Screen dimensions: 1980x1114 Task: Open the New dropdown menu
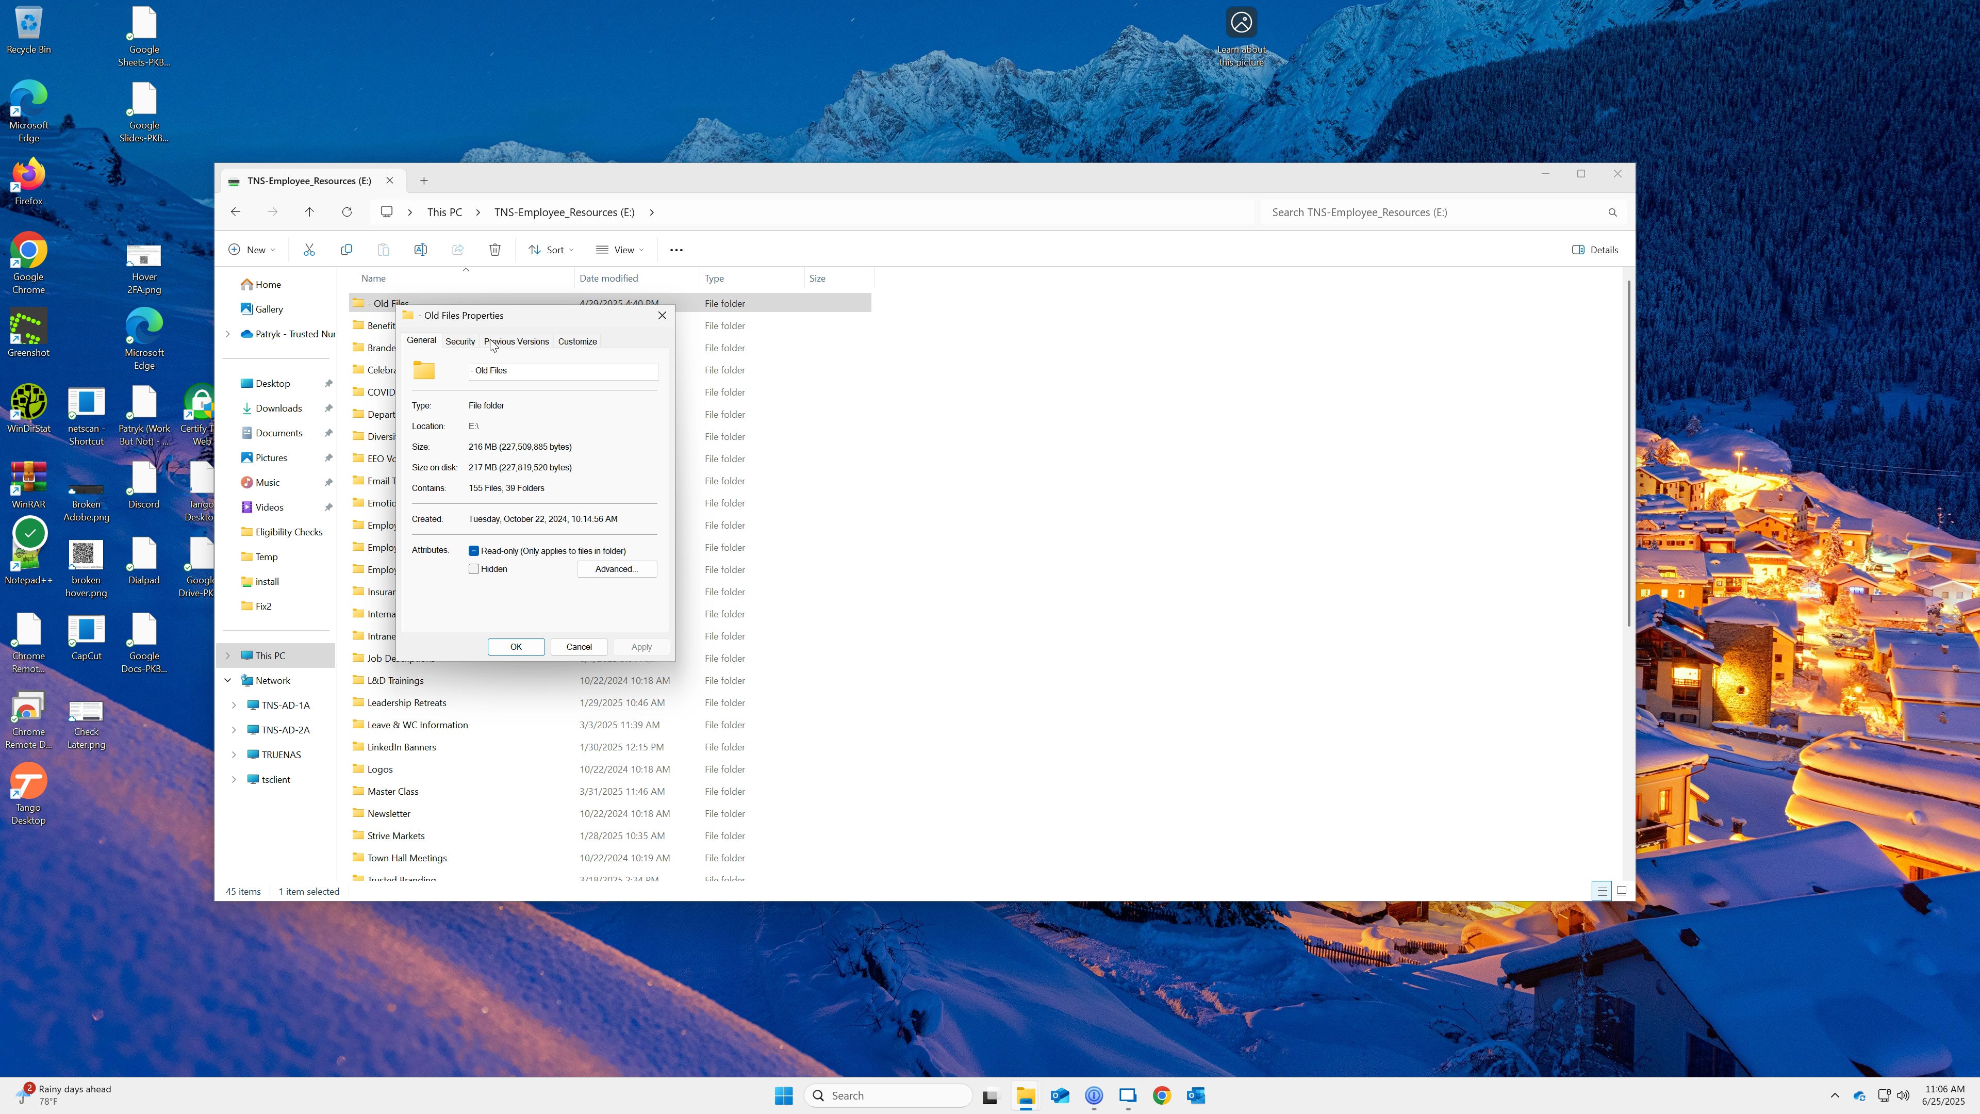[x=251, y=250]
